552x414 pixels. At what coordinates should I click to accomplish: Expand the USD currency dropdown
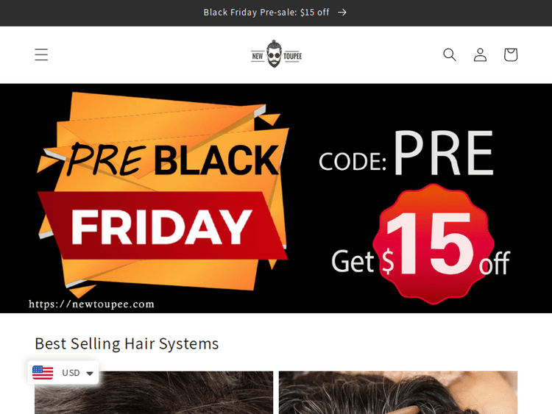(x=63, y=373)
